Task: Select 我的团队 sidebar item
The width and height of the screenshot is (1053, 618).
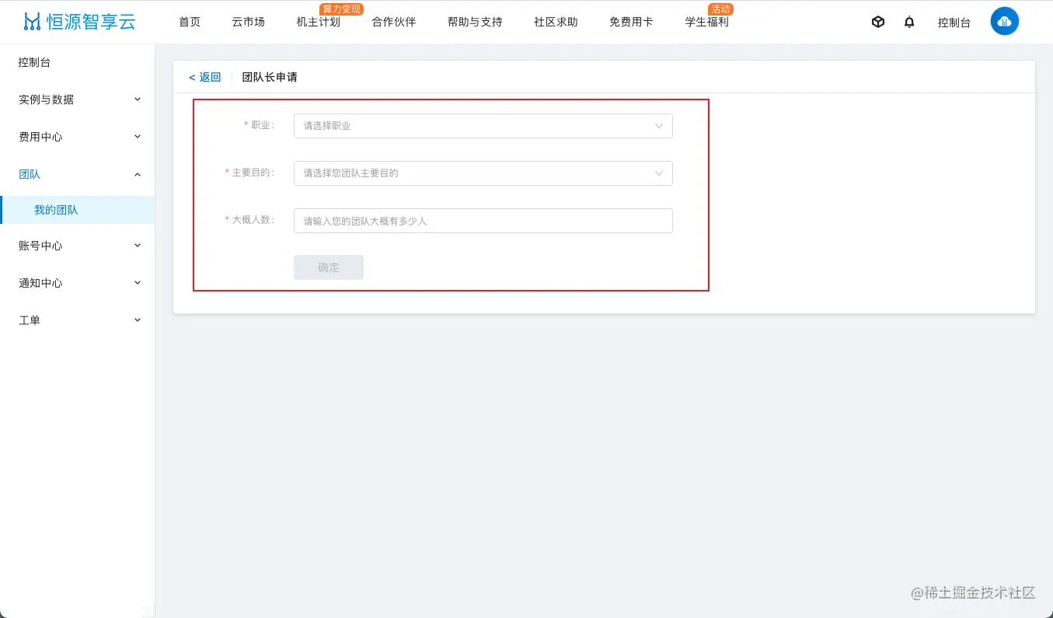Action: [x=77, y=210]
